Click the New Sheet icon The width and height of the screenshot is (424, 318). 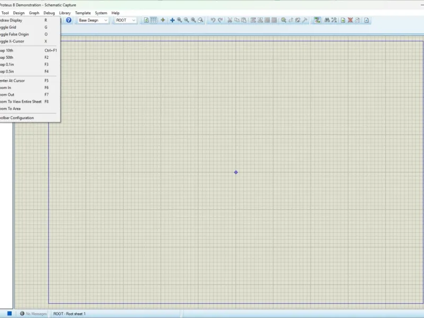pyautogui.click(x=343, y=20)
